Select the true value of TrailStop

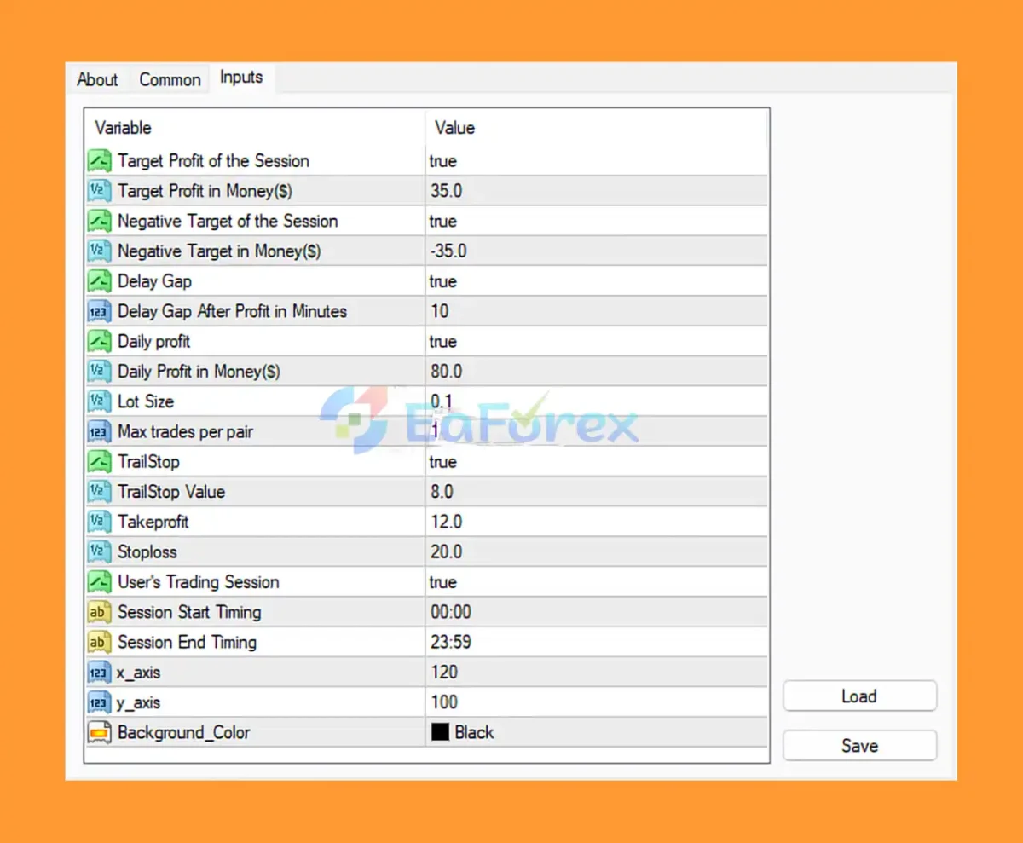point(443,462)
